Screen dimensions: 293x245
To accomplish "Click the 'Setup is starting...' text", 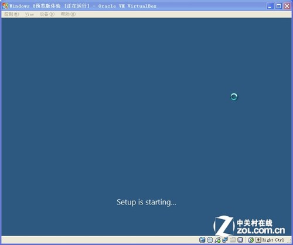I will [x=146, y=202].
